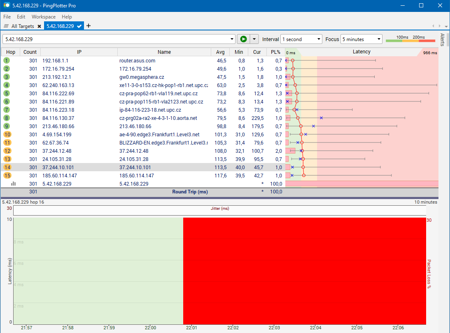Click the Avg column header
The width and height of the screenshot is (450, 333).
point(220,52)
